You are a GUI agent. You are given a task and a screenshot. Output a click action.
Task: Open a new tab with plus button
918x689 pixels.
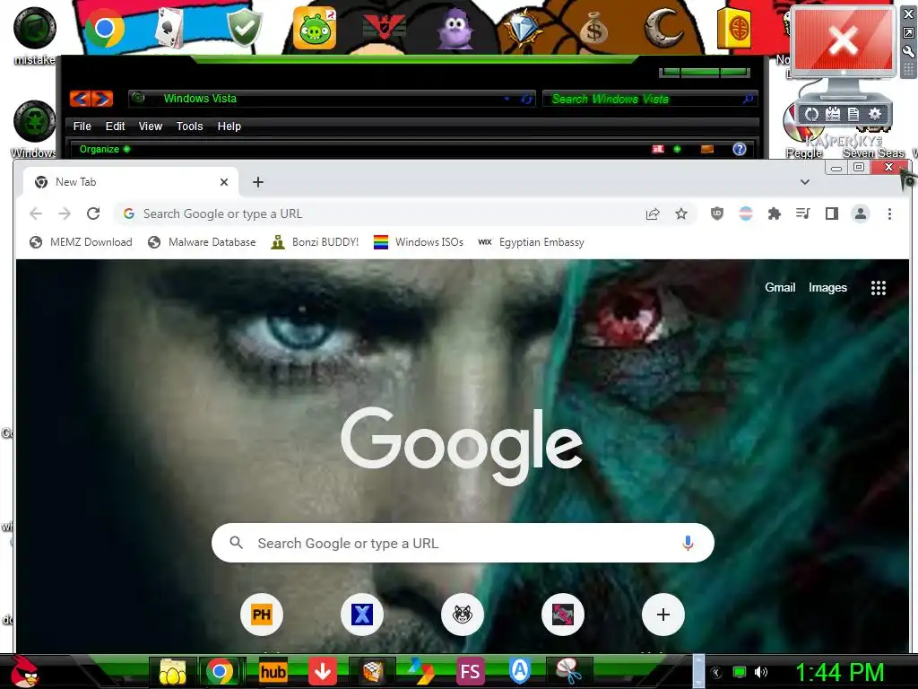pos(257,182)
